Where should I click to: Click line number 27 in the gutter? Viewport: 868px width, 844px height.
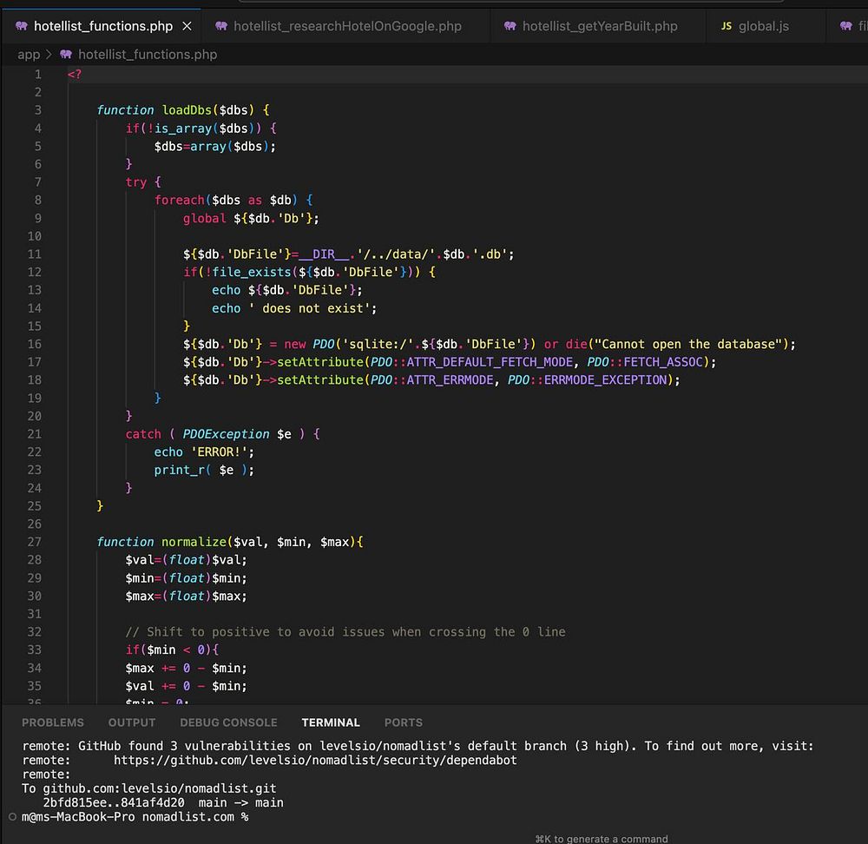(34, 542)
